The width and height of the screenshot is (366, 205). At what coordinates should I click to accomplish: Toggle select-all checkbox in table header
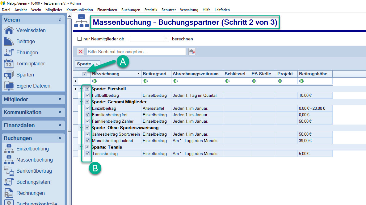click(x=85, y=74)
